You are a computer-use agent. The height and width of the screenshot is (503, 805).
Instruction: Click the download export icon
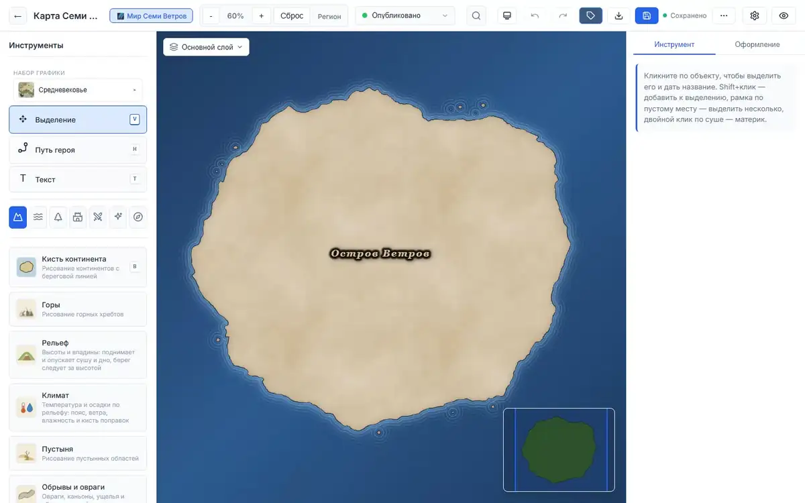click(619, 15)
